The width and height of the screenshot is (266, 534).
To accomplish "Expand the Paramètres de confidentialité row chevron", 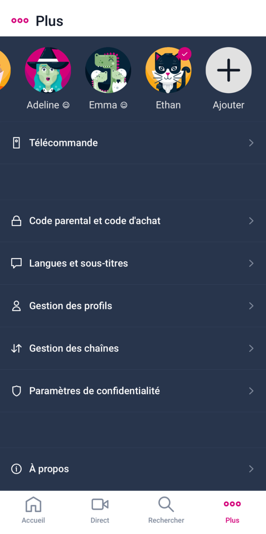I will [251, 390].
